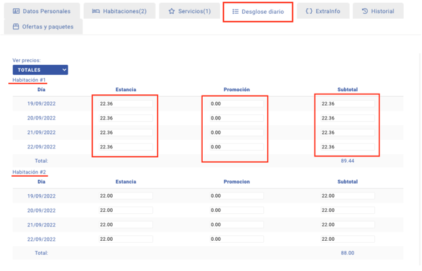Edit Subtotal field for 20/09/2022 in Habitación #2
Image resolution: width=422 pixels, height=271 pixels.
pyautogui.click(x=346, y=210)
